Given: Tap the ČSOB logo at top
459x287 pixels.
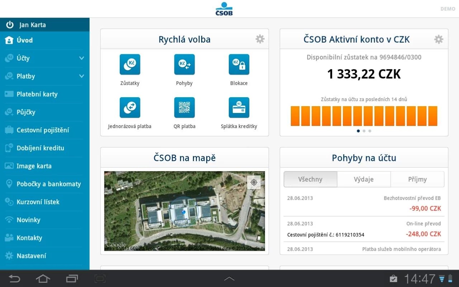Looking at the screenshot, I should click(224, 9).
